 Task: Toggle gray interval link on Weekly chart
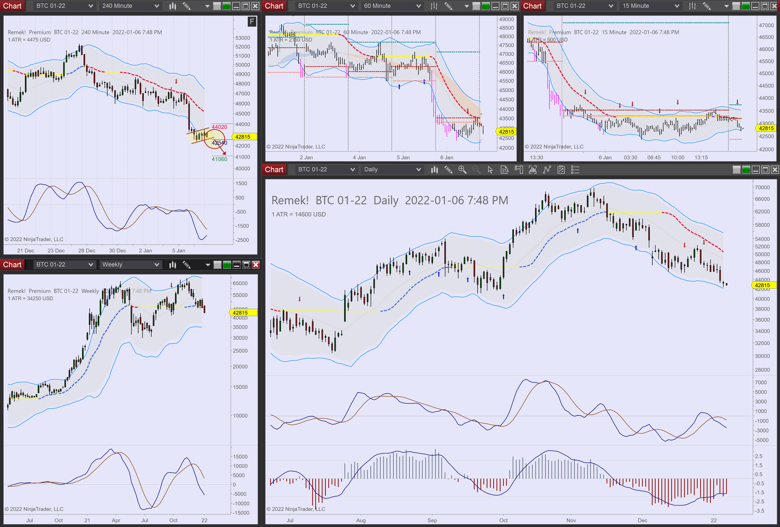click(217, 265)
